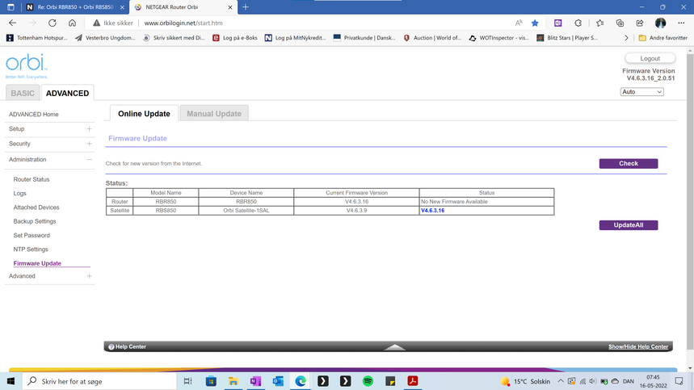Expand the Advanced sidebar section

[x=89, y=276]
